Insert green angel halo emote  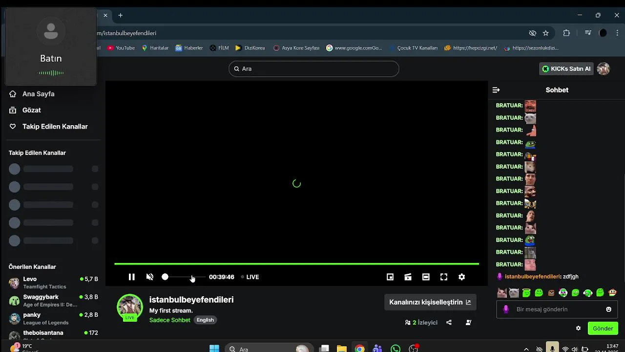coord(526,293)
